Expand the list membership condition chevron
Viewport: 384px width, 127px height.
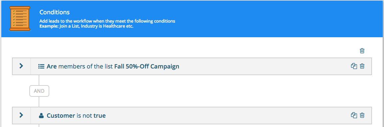coord(21,66)
